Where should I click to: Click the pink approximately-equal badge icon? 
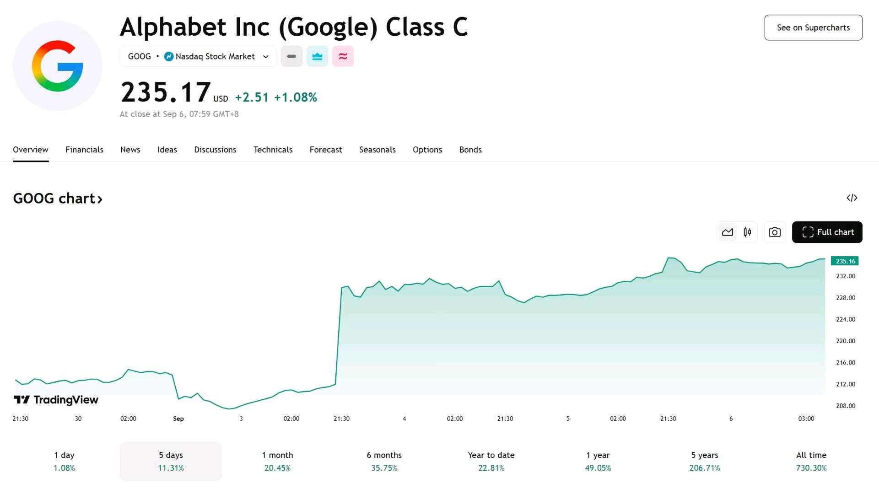pyautogui.click(x=343, y=56)
